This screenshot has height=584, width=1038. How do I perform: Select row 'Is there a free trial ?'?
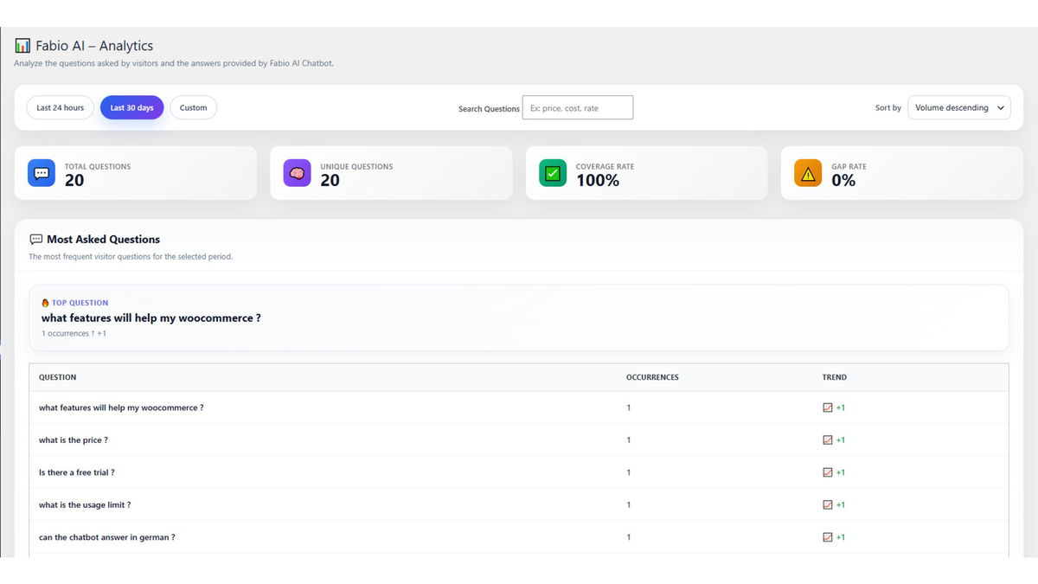coord(519,472)
